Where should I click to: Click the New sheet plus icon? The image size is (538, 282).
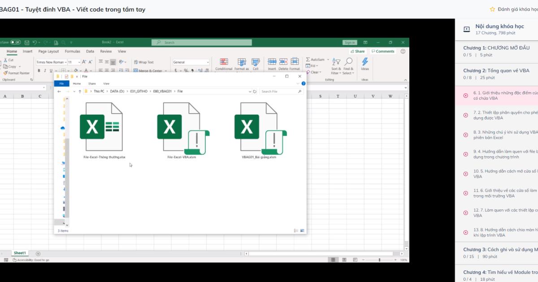tap(38, 253)
